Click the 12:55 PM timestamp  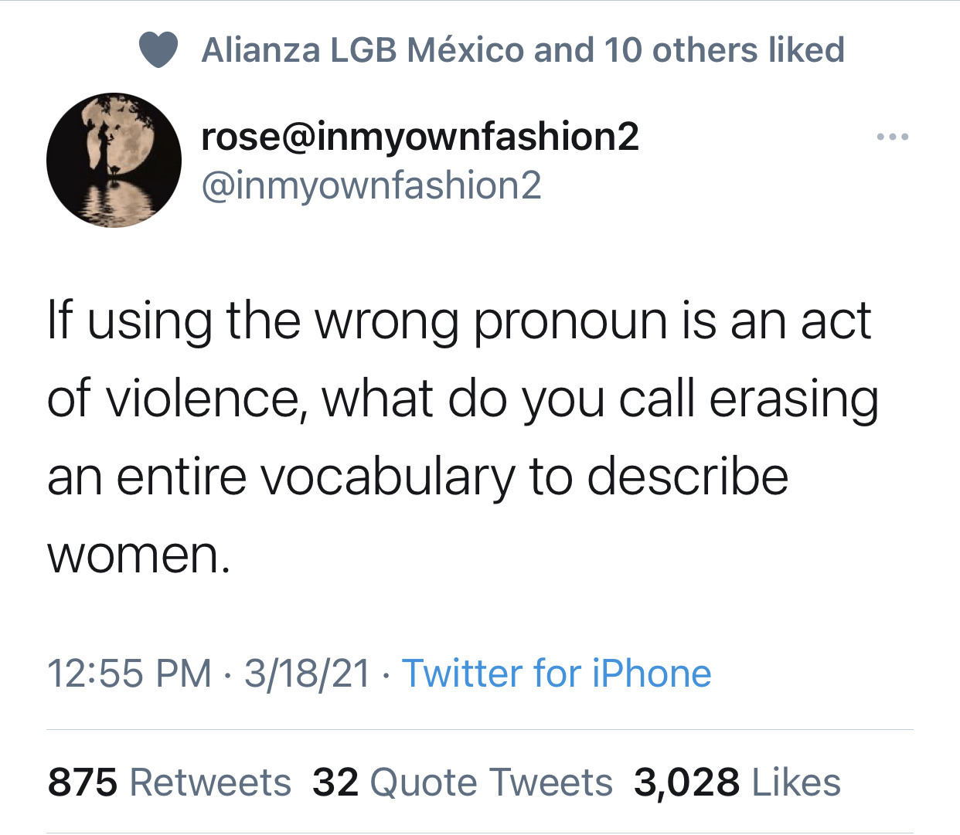point(129,673)
